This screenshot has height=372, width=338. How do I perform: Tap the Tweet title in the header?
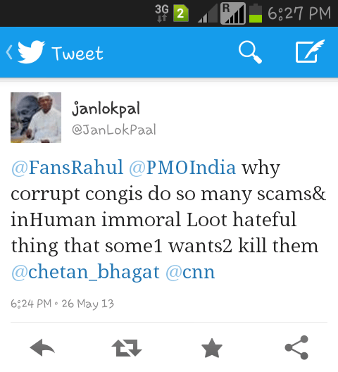[77, 53]
